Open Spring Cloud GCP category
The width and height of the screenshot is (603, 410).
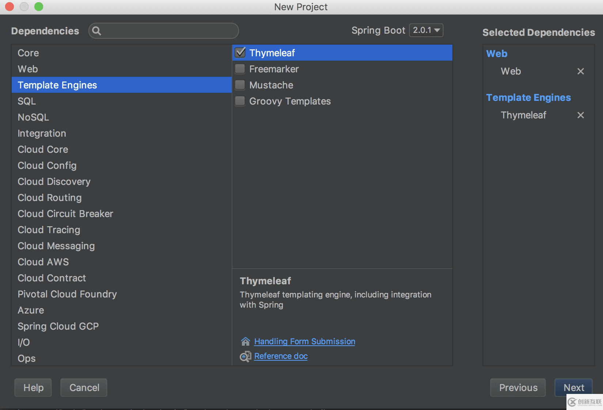(x=122, y=326)
